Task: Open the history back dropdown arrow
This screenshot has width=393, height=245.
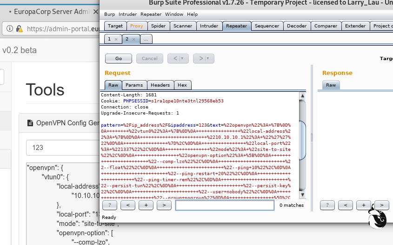Action: [181, 59]
